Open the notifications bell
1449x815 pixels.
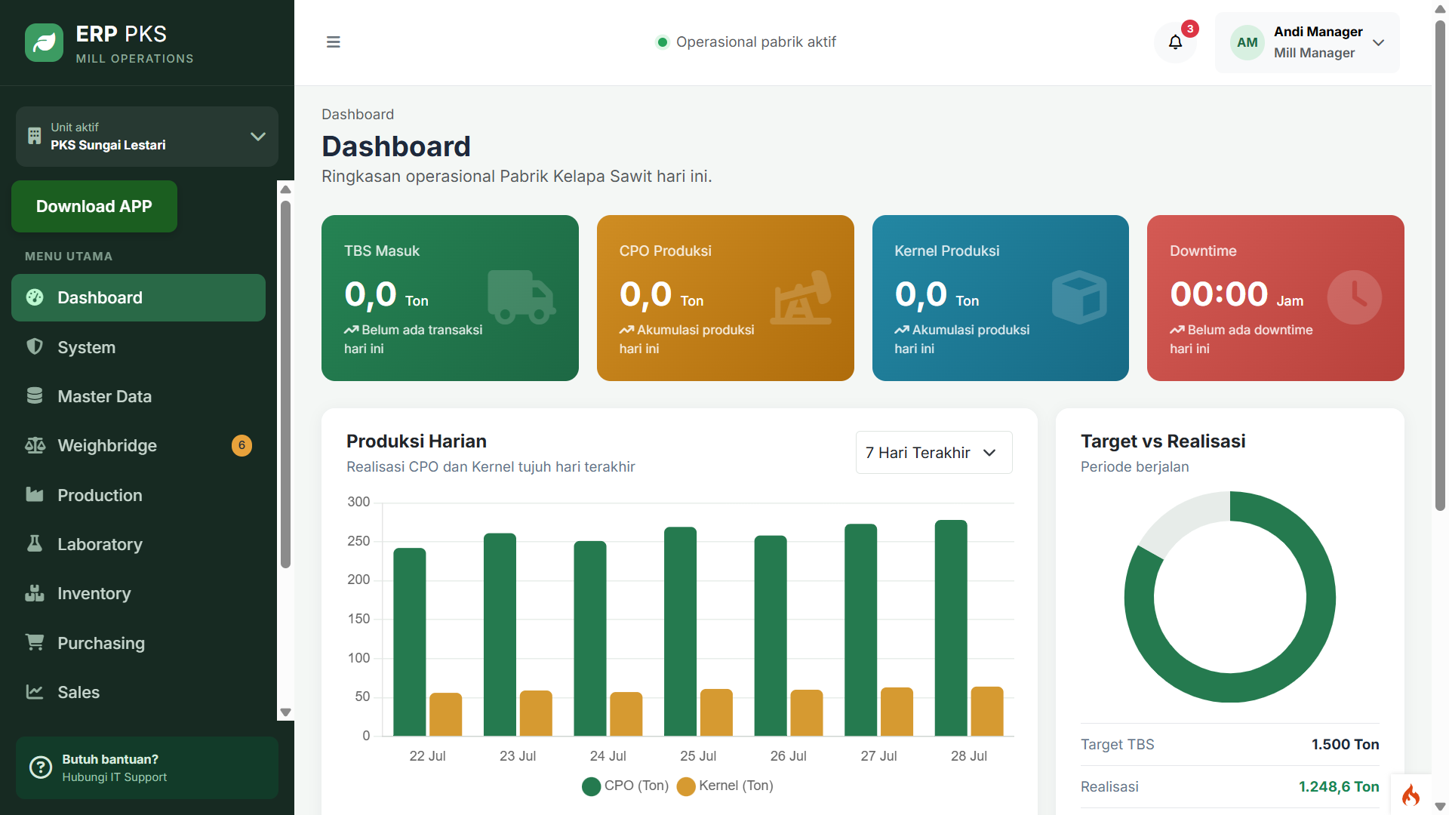(x=1175, y=42)
